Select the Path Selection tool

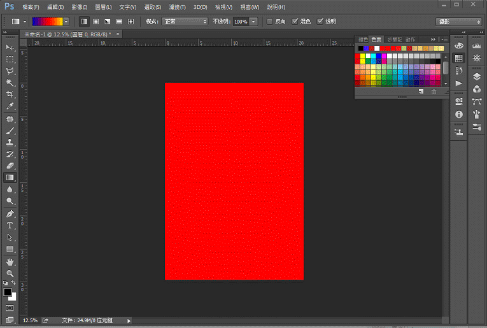(10, 238)
